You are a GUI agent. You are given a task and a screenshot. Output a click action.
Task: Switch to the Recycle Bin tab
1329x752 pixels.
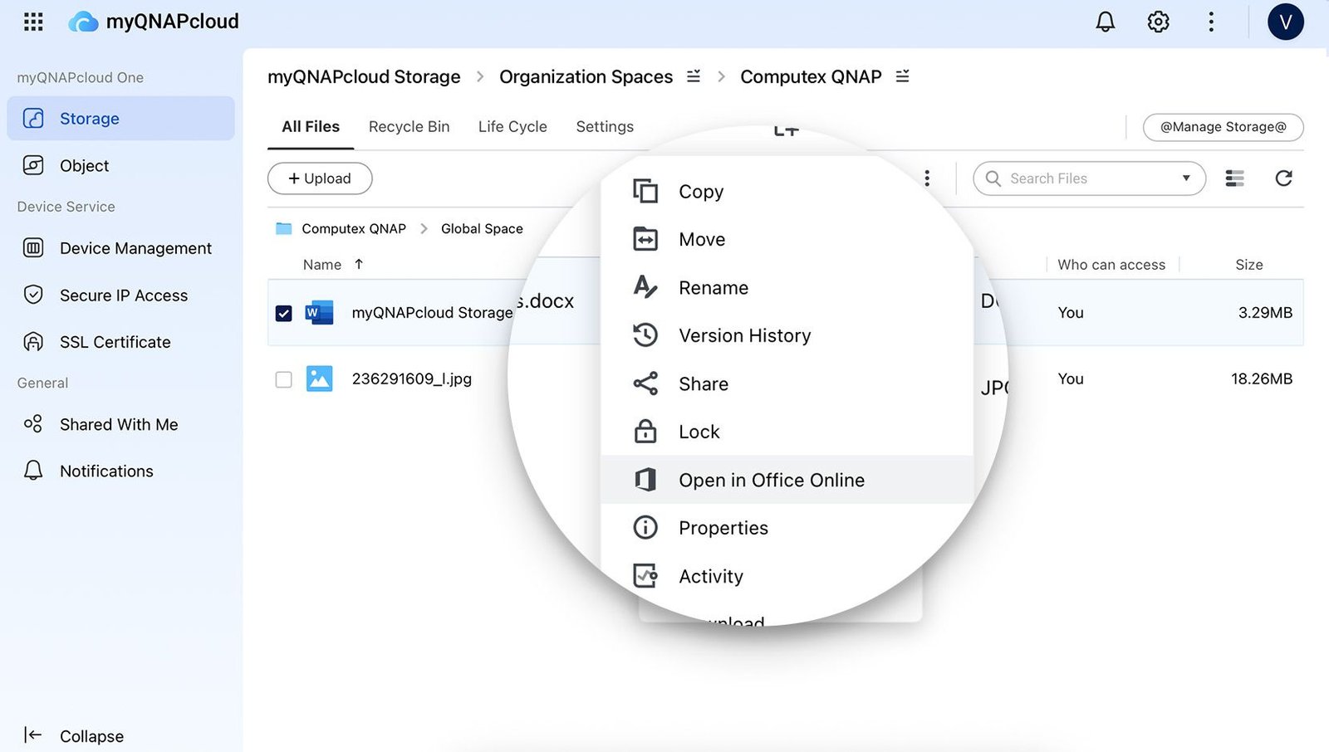click(409, 127)
